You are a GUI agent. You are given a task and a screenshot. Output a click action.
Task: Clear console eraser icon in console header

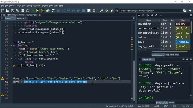tap(187, 59)
